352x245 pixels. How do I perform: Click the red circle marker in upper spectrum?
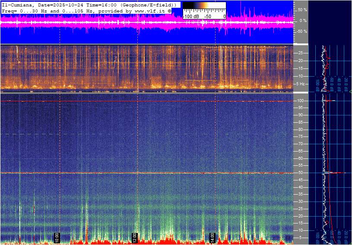(327, 67)
